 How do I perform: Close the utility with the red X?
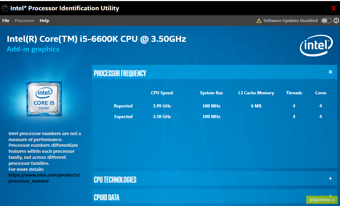(x=334, y=9)
